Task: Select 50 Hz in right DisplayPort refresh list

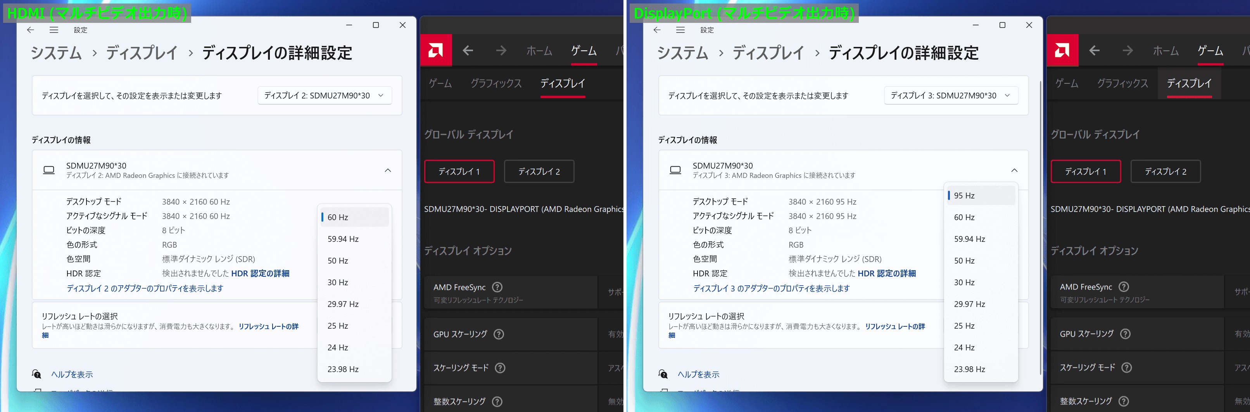Action: coord(981,260)
